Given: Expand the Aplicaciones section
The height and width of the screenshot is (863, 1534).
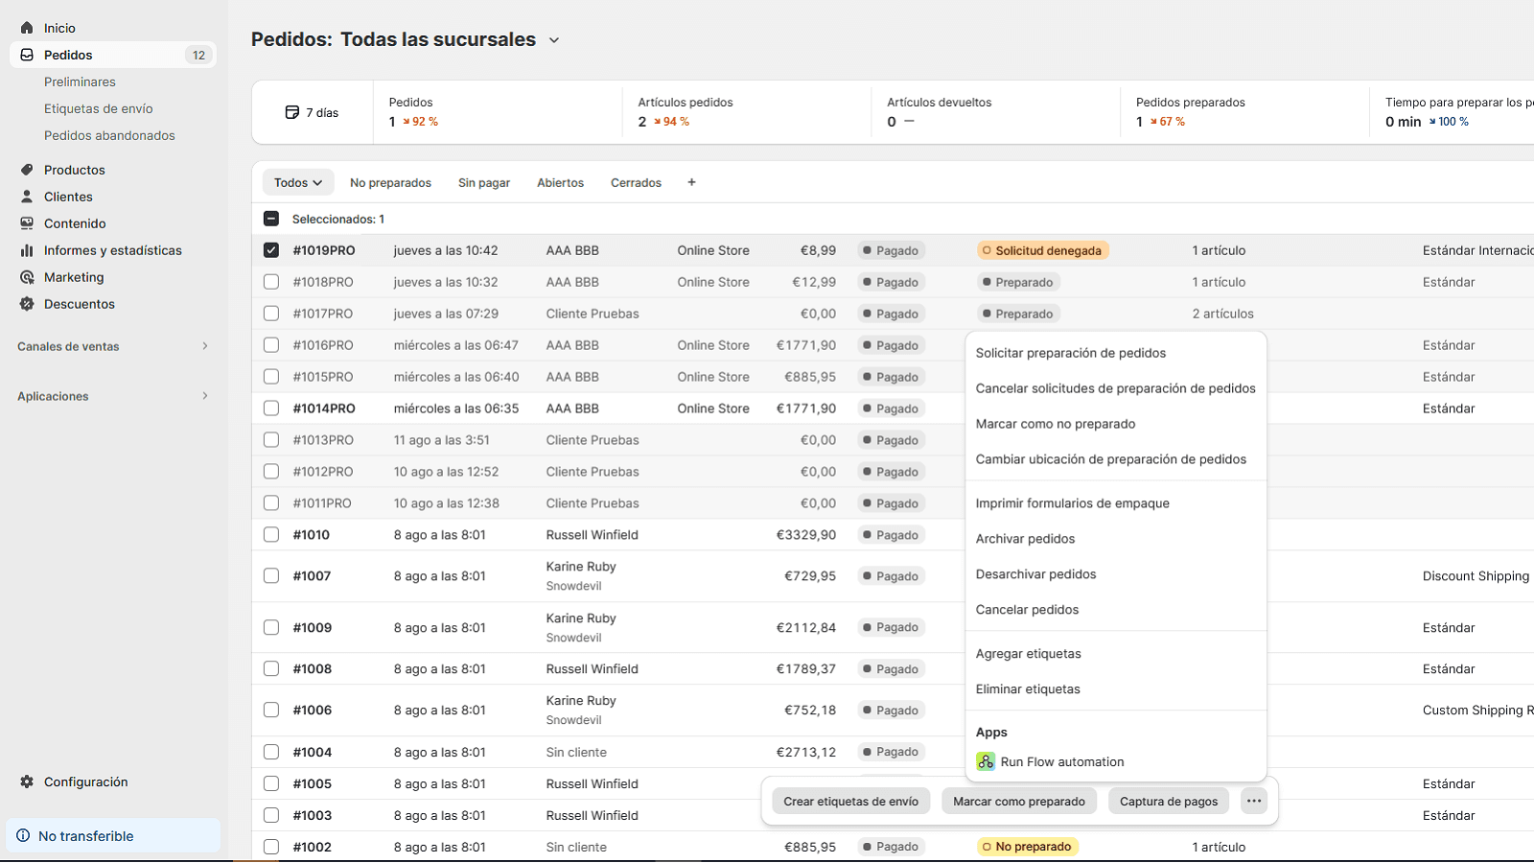Looking at the screenshot, I should pyautogui.click(x=204, y=396).
